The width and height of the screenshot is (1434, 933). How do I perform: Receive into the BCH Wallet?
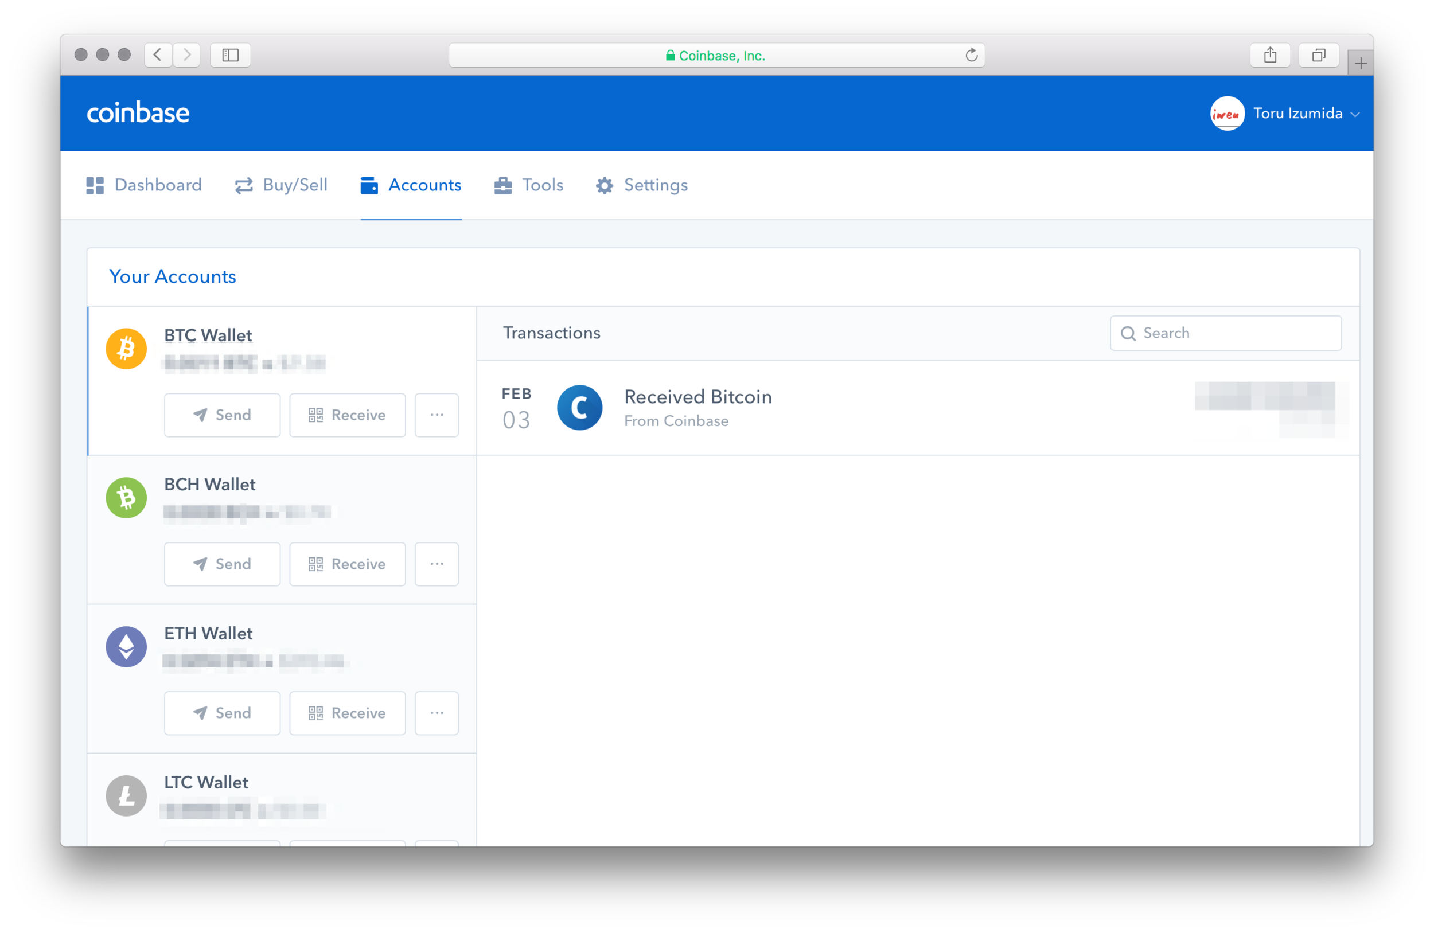click(x=348, y=564)
